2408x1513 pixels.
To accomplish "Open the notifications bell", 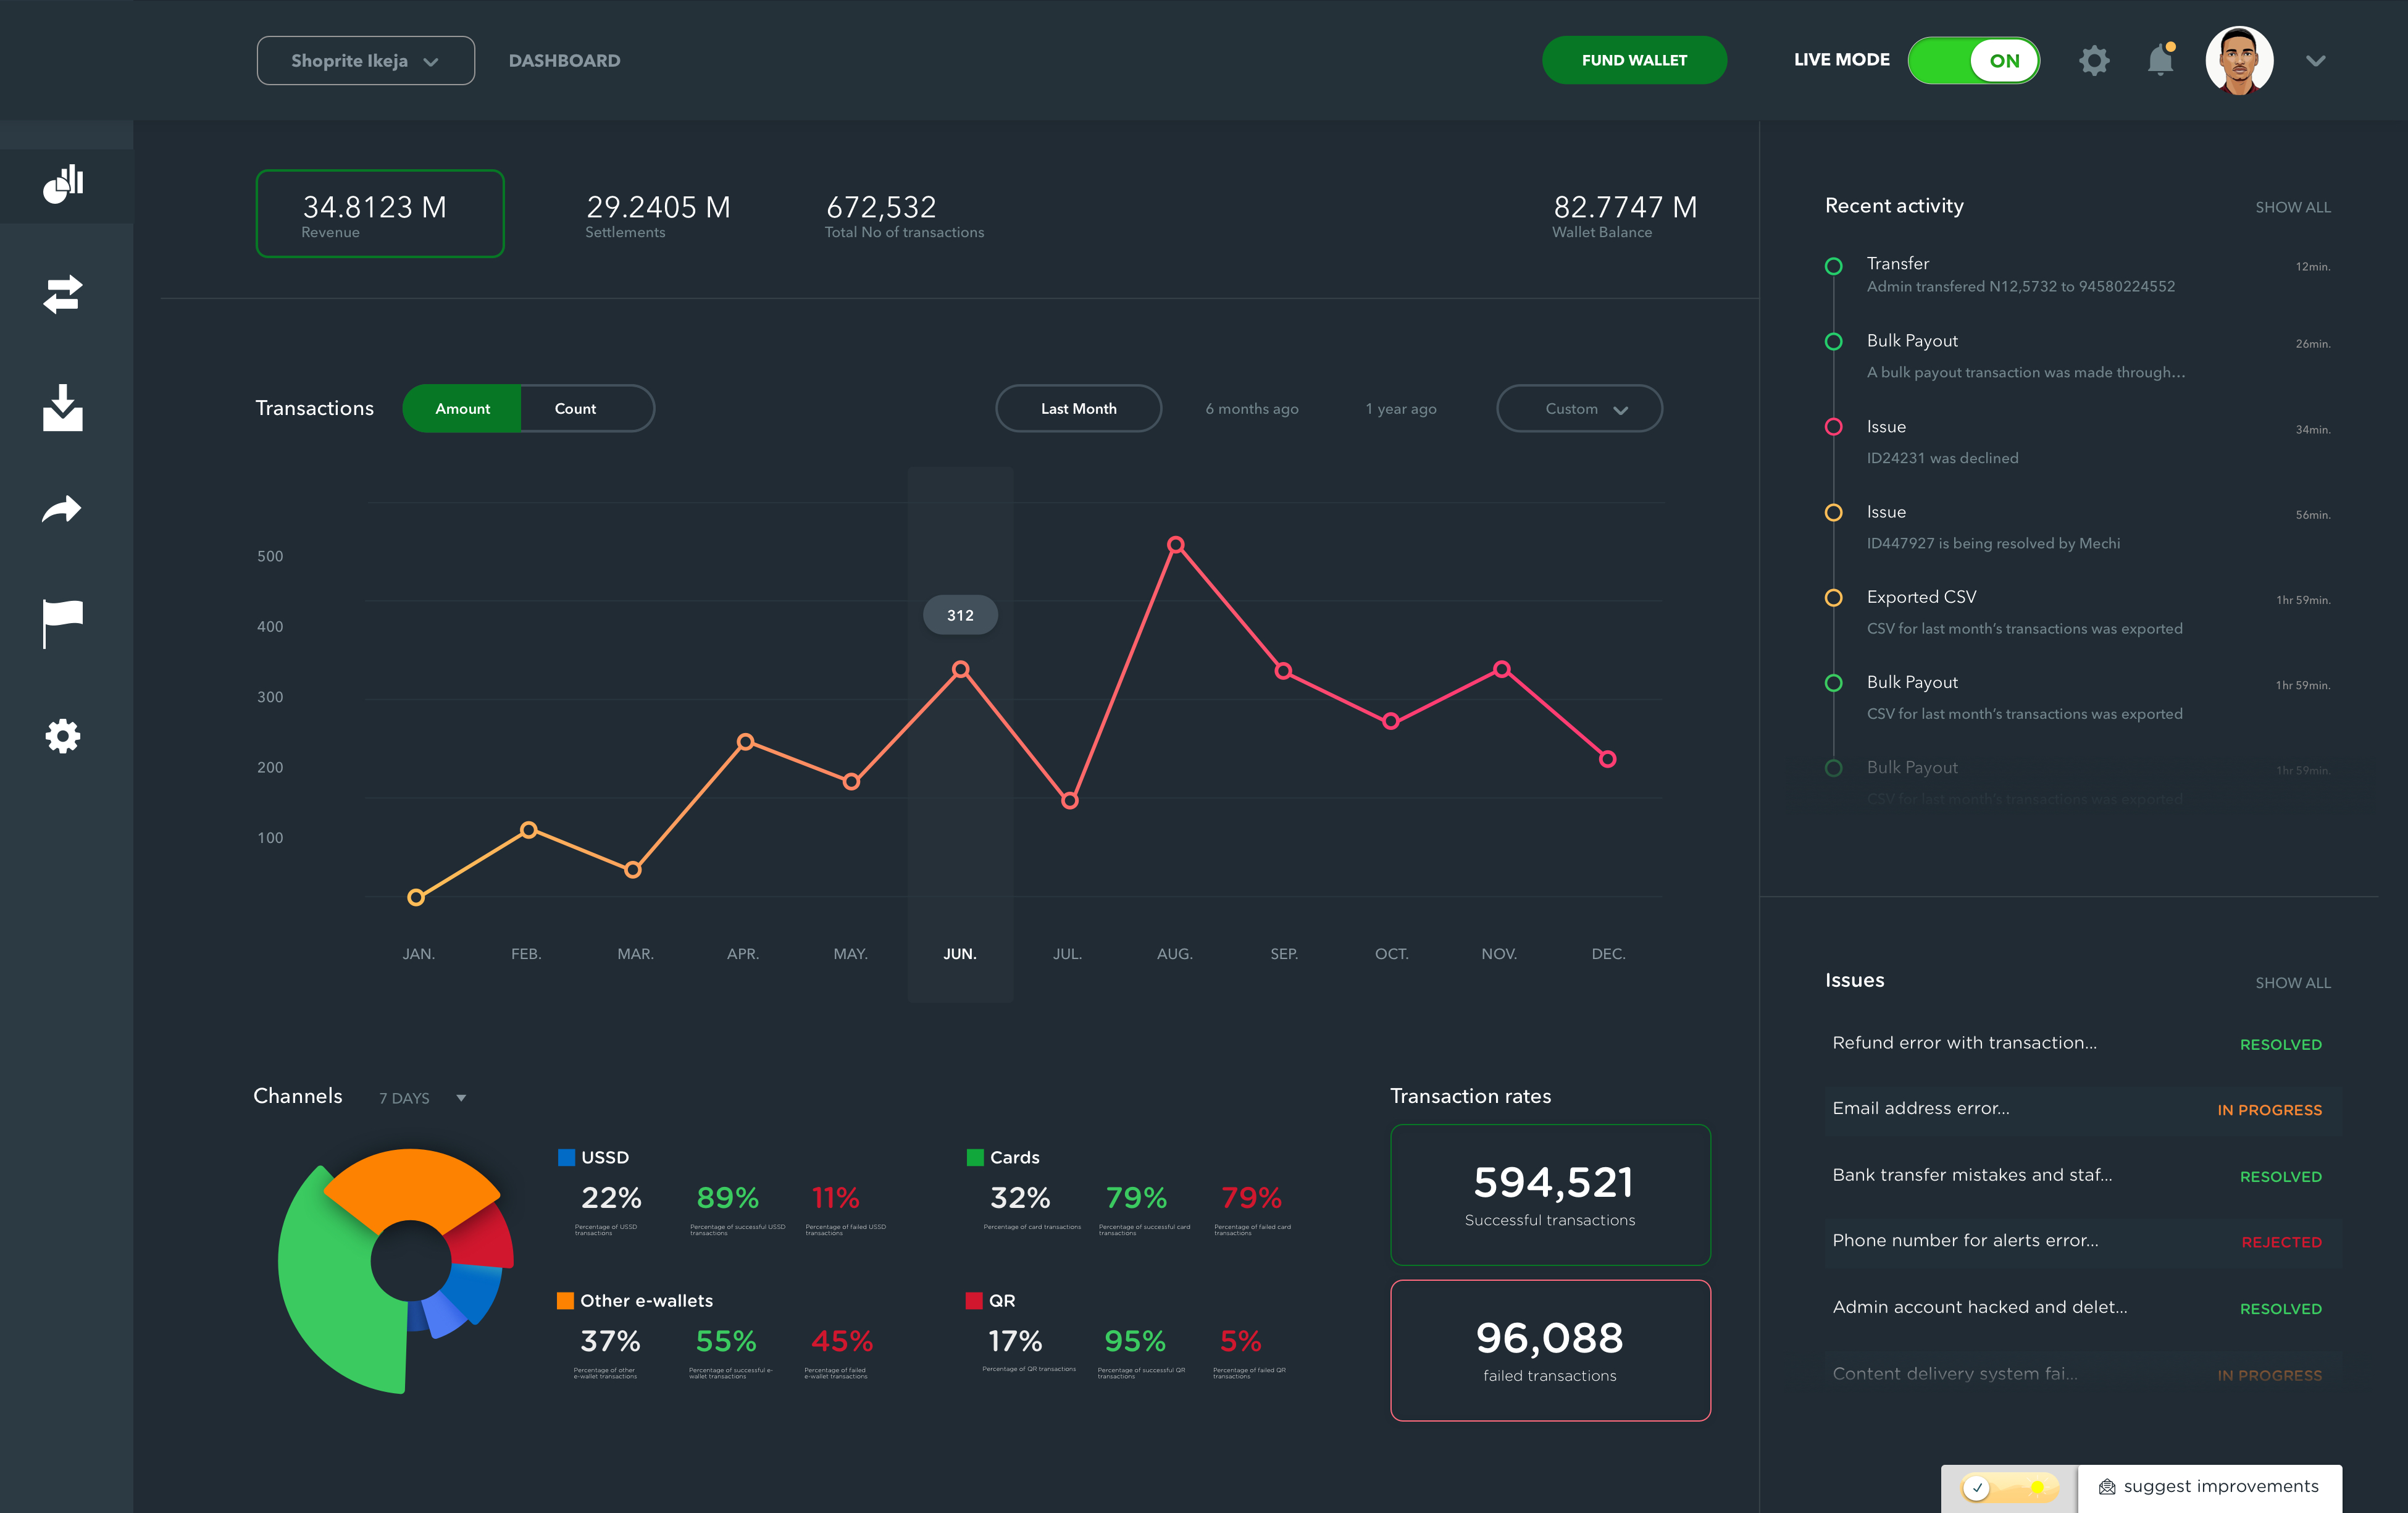I will [2161, 59].
